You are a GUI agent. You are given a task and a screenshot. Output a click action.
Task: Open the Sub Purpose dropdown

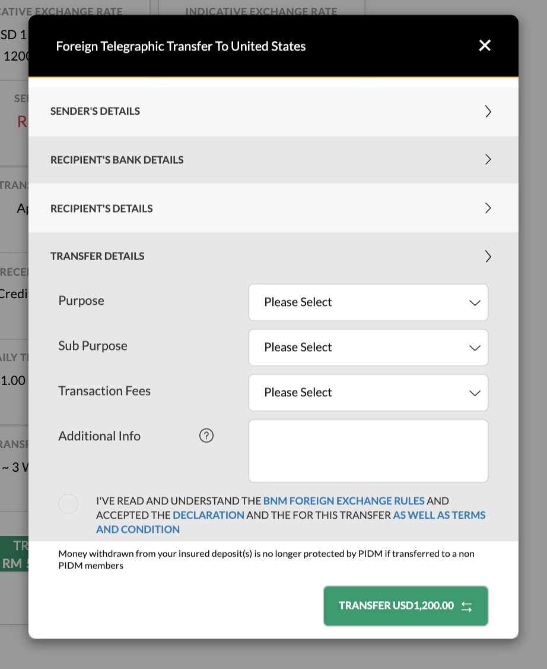tap(368, 348)
